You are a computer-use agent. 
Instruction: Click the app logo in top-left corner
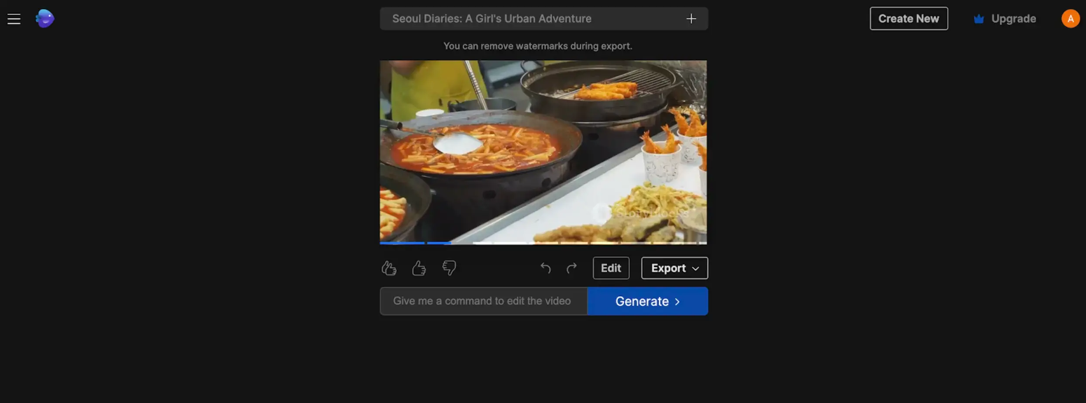click(x=44, y=18)
